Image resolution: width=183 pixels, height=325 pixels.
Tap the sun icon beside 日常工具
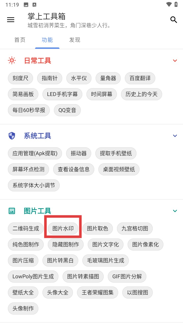click(x=12, y=60)
